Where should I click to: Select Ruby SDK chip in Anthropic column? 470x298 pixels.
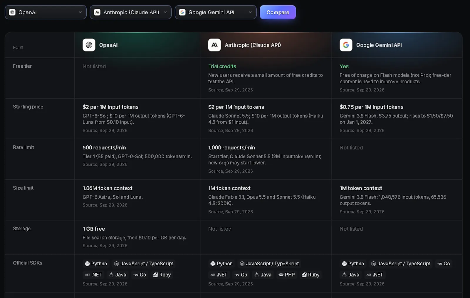pyautogui.click(x=310, y=275)
